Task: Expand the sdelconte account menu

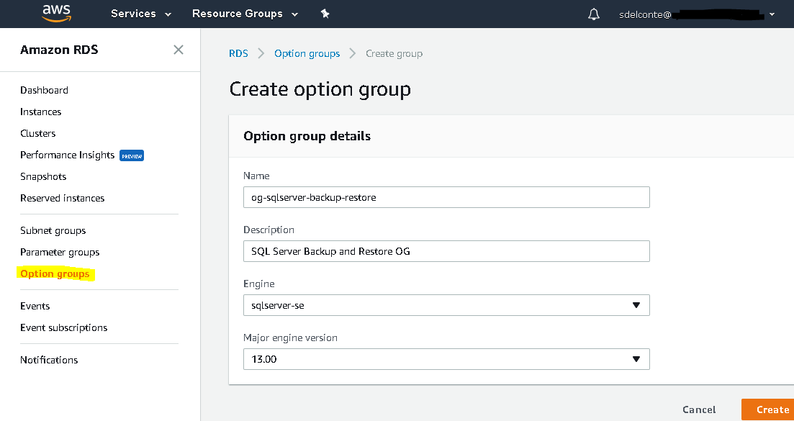Action: tap(697, 14)
